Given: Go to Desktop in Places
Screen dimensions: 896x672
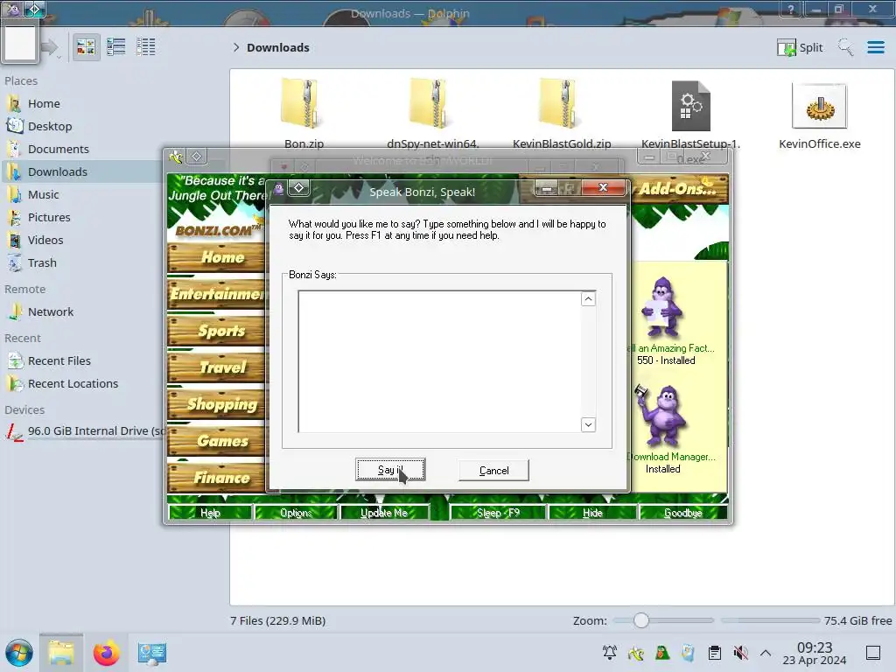Looking at the screenshot, I should point(50,126).
